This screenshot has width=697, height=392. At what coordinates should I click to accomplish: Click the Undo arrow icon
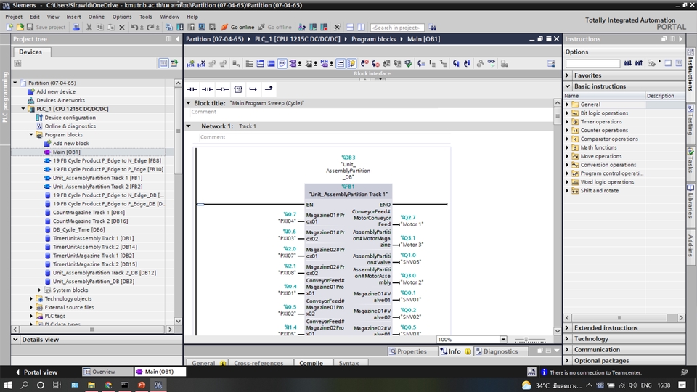tap(134, 27)
